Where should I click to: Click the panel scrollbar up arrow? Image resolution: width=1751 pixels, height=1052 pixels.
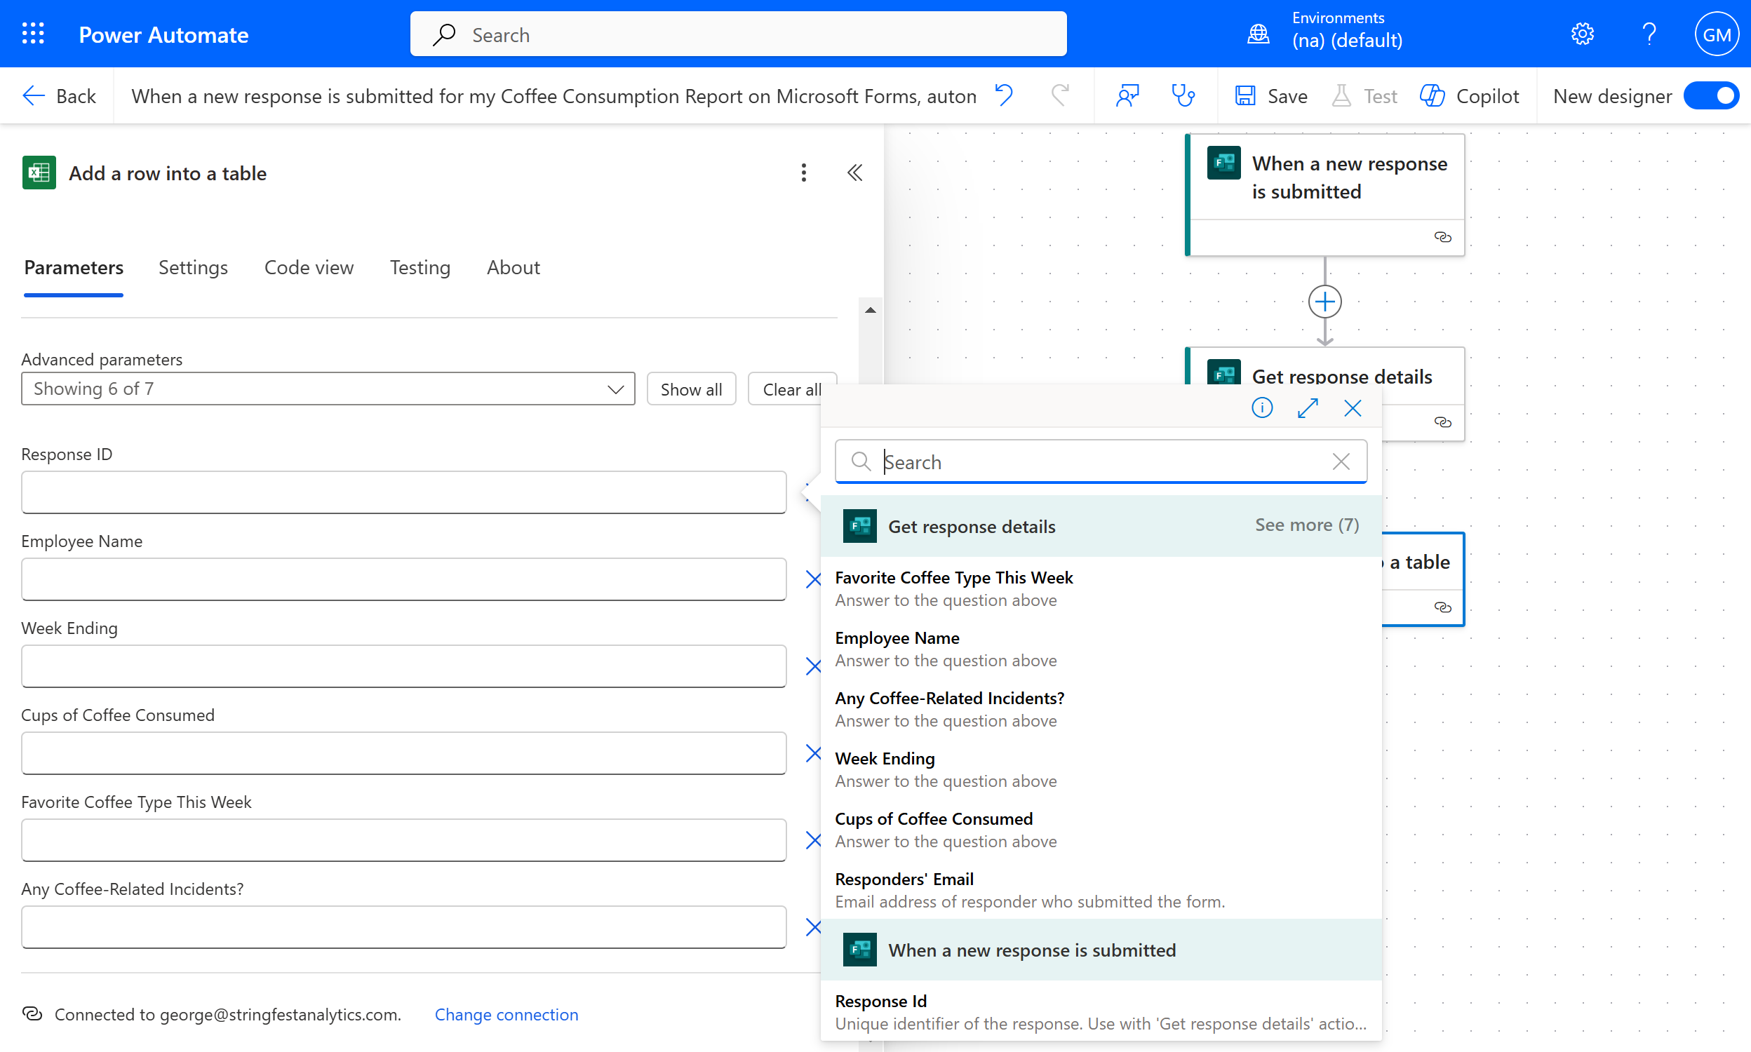[x=870, y=310]
